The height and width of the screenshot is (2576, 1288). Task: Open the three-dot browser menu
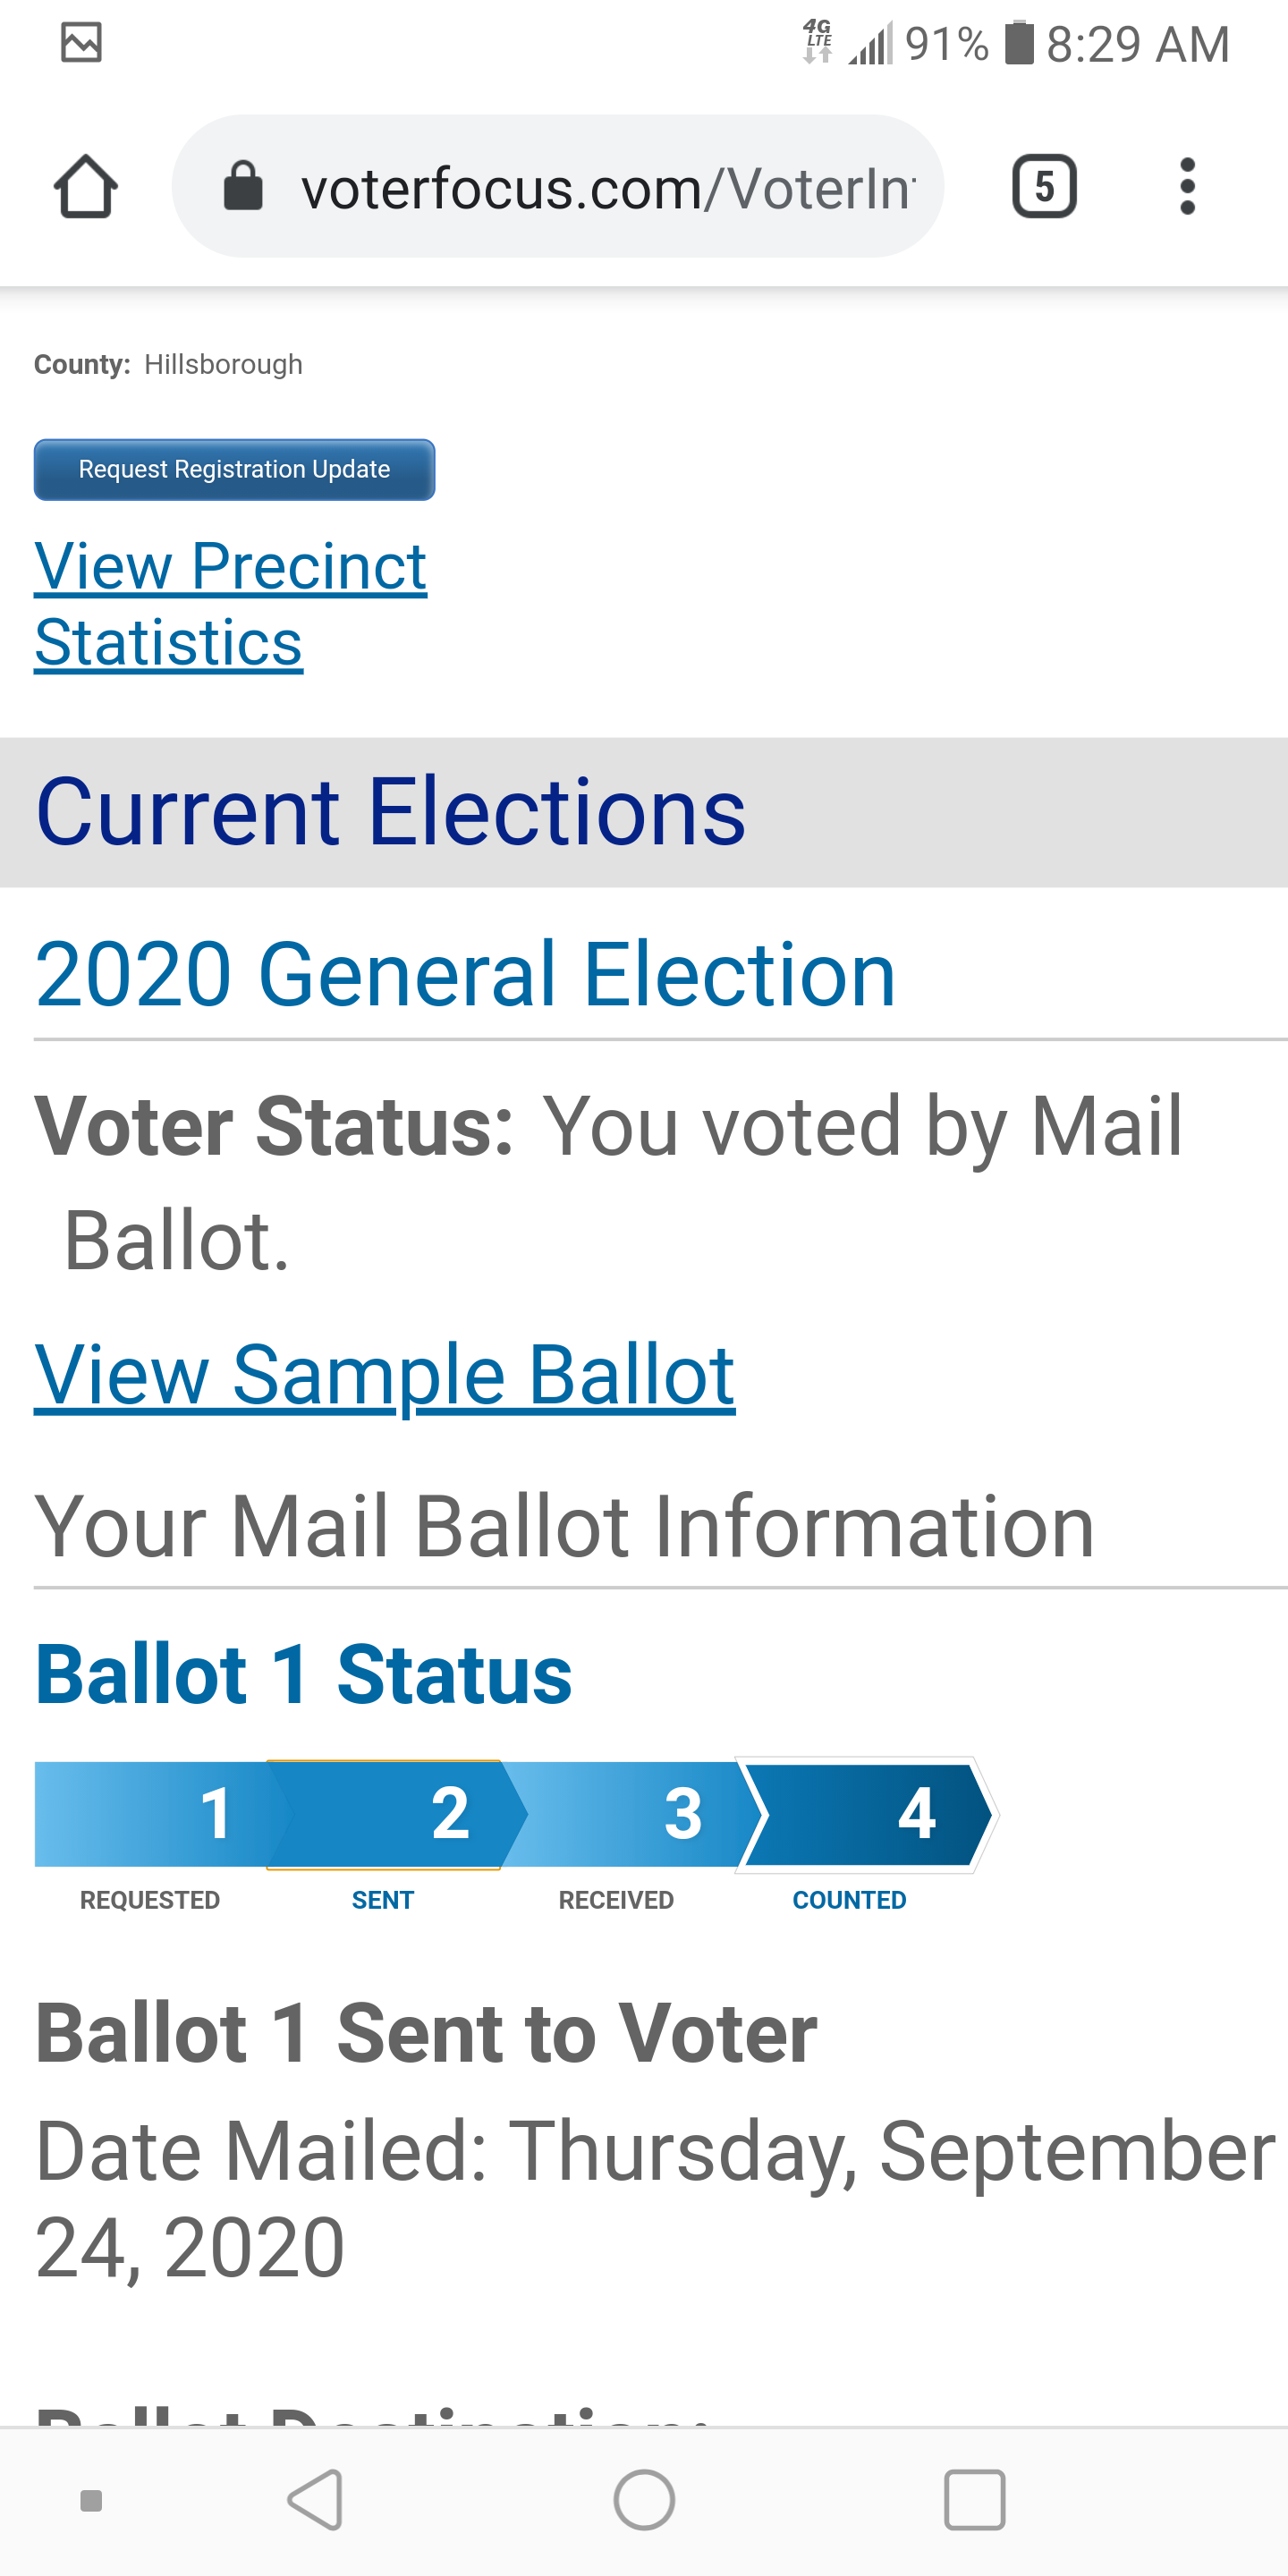tap(1187, 186)
